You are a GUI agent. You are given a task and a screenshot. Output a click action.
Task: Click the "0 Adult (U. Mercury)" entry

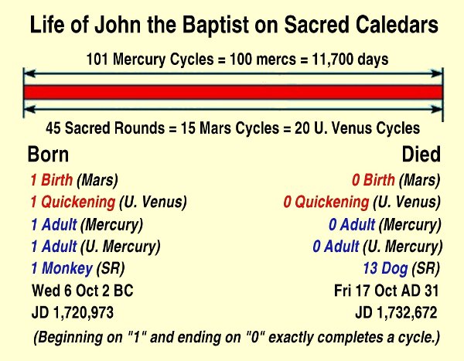point(377,247)
